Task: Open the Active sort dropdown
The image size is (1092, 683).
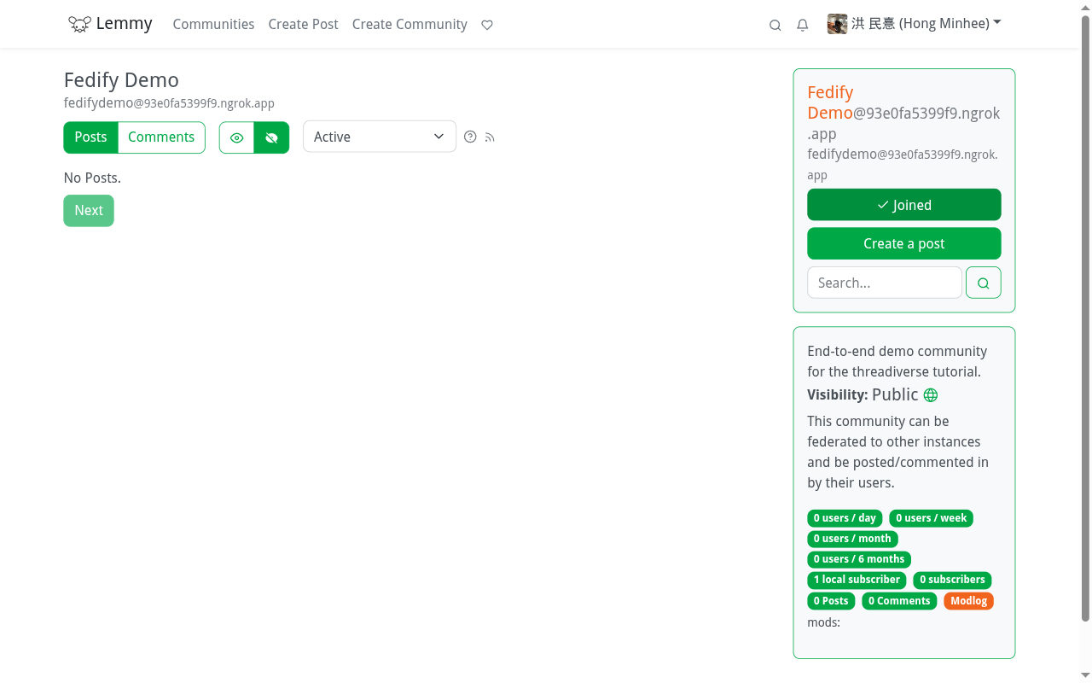Action: click(379, 137)
